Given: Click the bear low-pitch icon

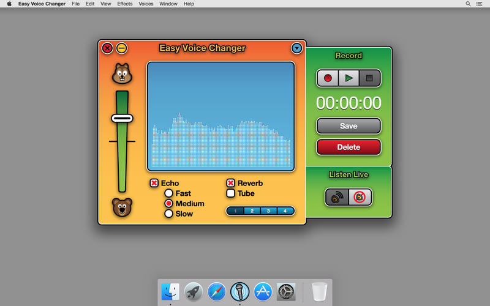Looking at the screenshot, I should [122, 207].
